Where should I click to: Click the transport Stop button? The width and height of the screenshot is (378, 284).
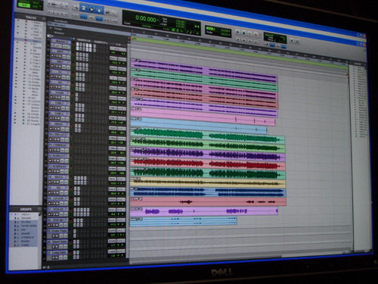[243, 33]
